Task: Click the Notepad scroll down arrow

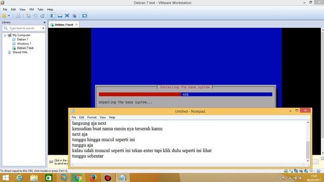Action: (x=308, y=161)
